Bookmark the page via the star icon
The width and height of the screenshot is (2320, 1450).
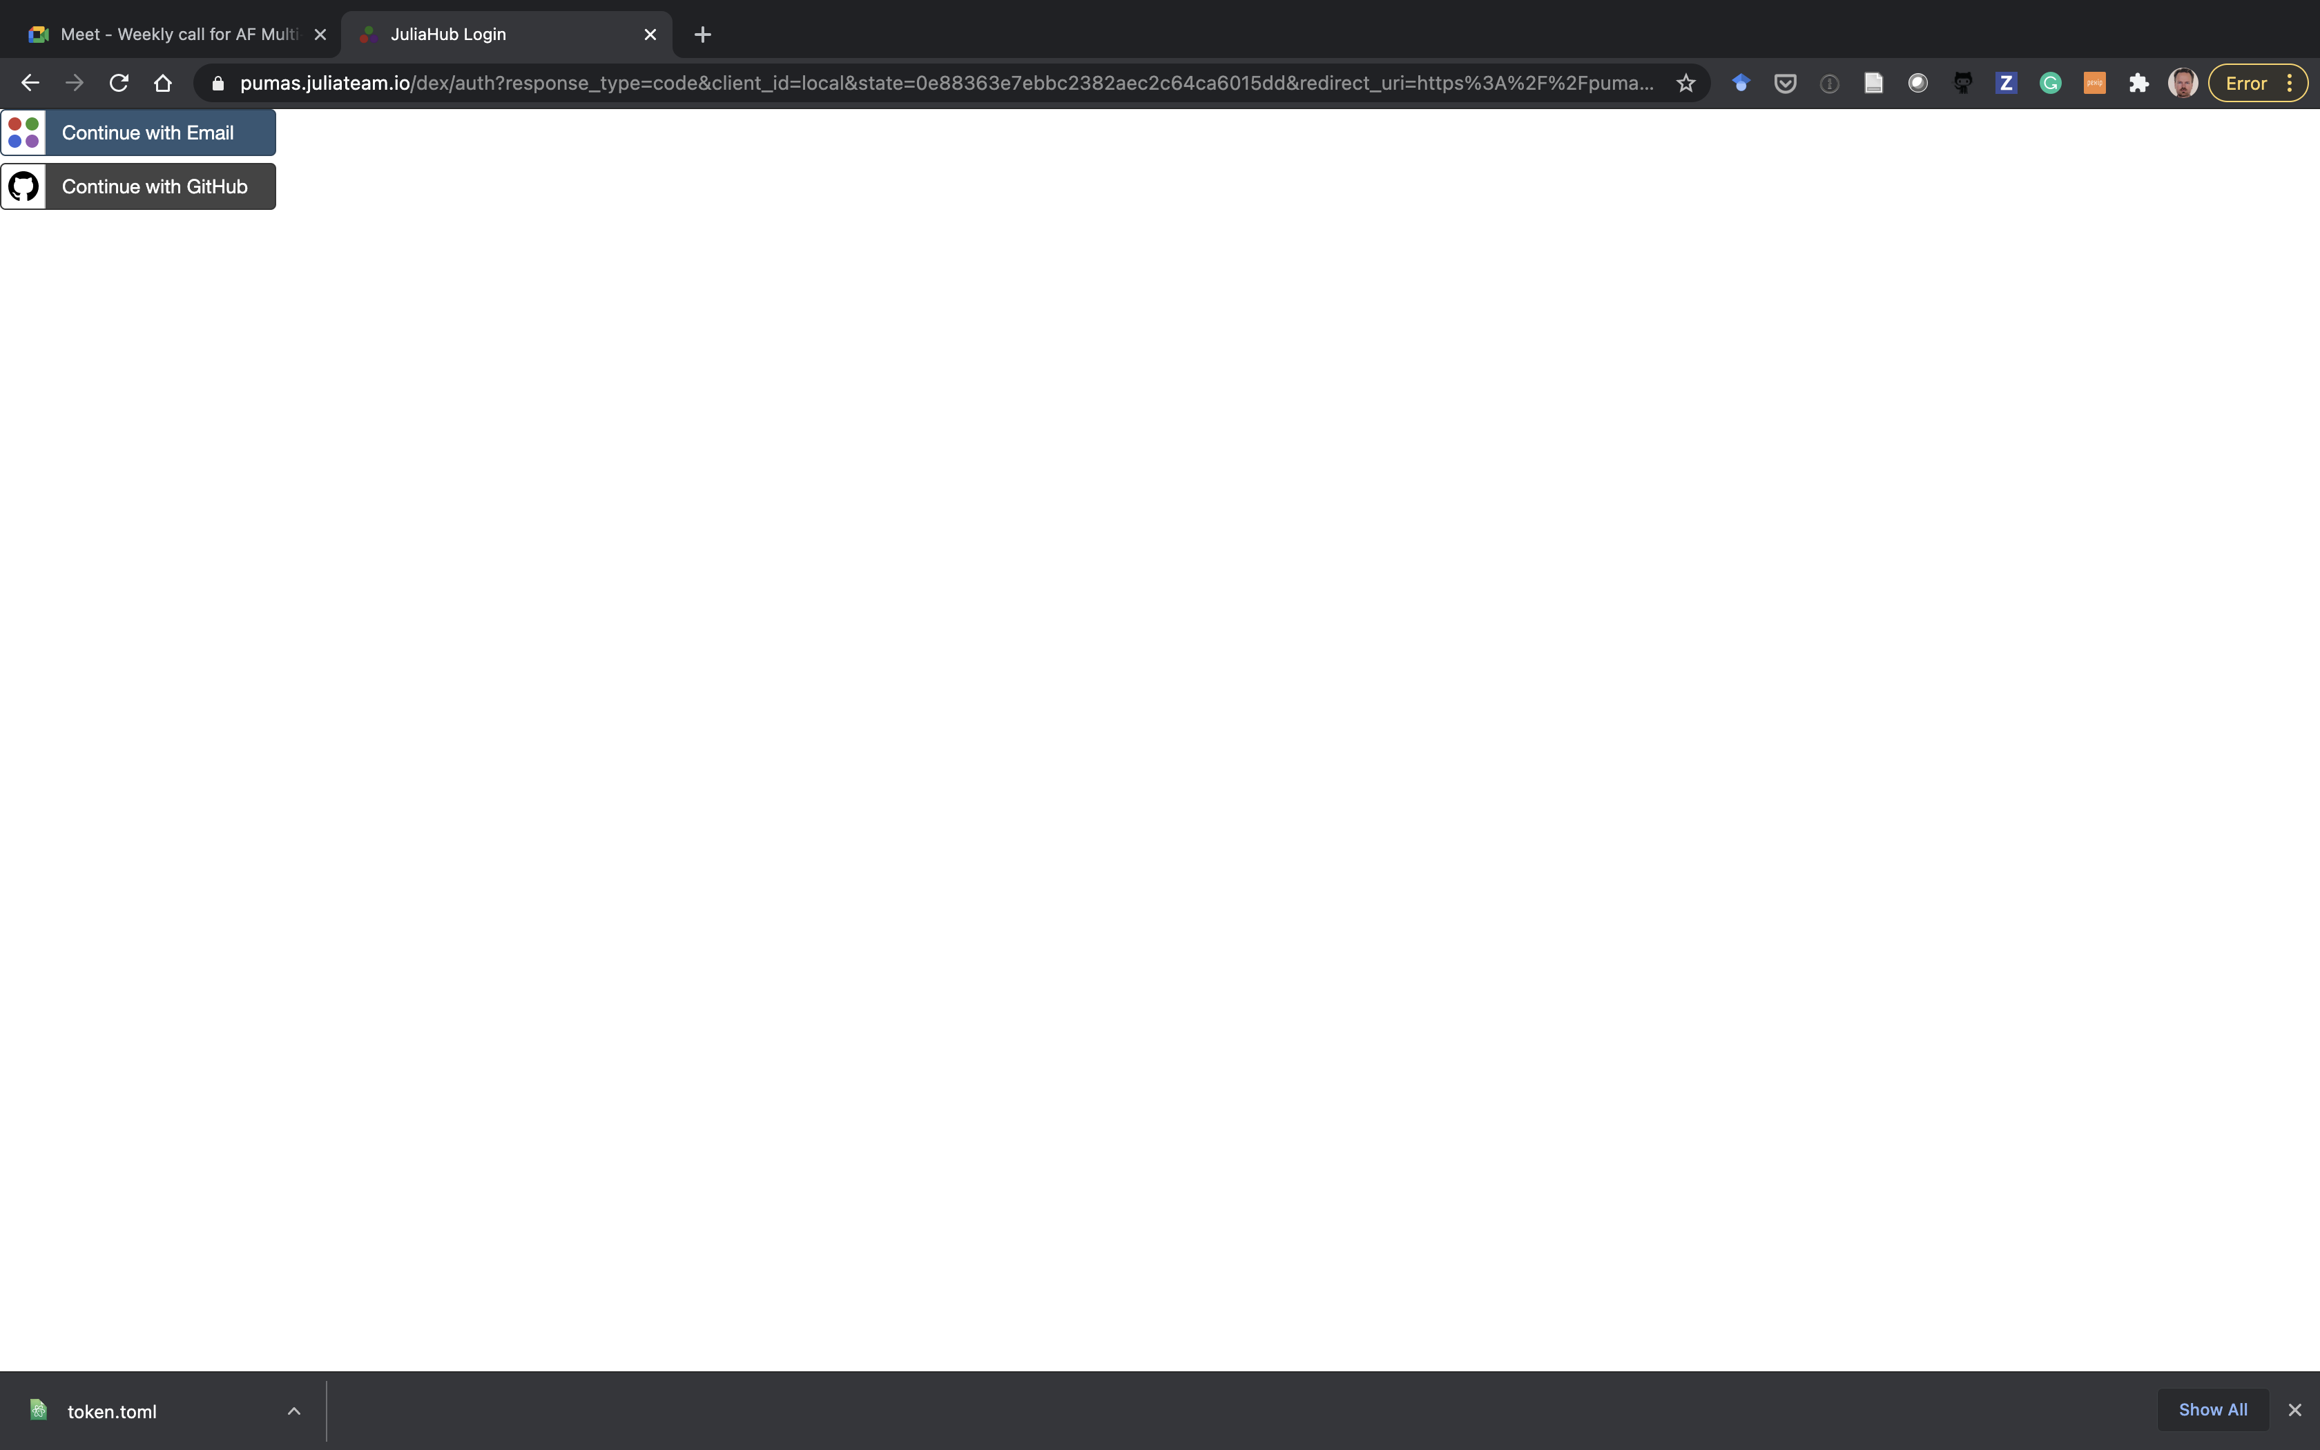point(1685,84)
